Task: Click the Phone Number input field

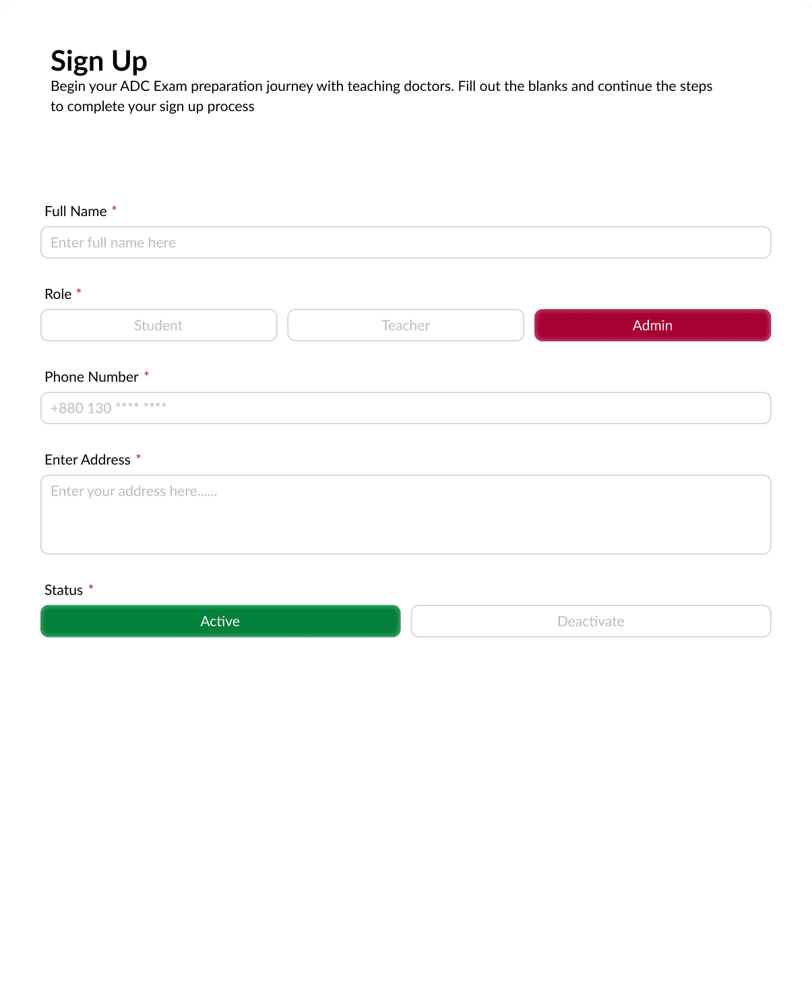Action: coord(406,408)
